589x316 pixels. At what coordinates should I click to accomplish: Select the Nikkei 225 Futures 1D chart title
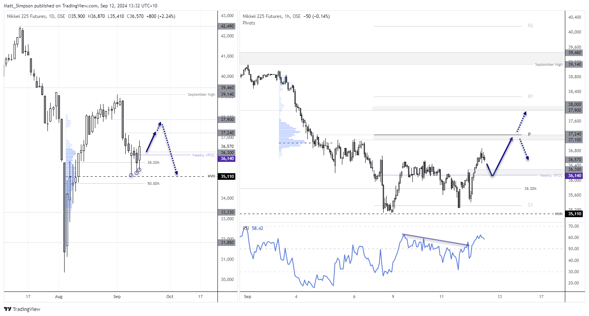[36, 16]
